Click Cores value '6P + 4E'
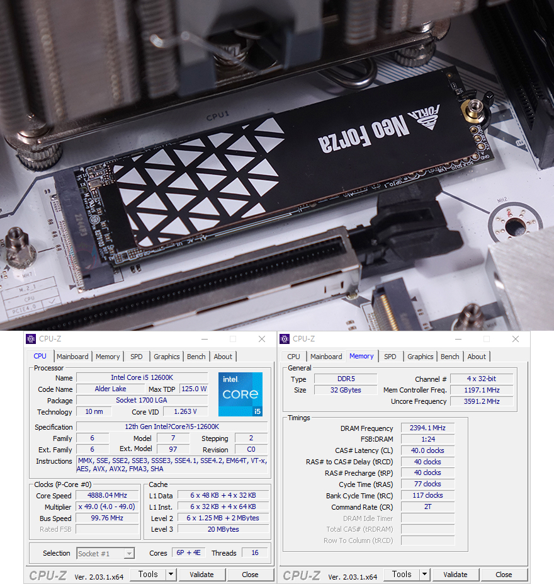554x584 pixels. pos(188,553)
